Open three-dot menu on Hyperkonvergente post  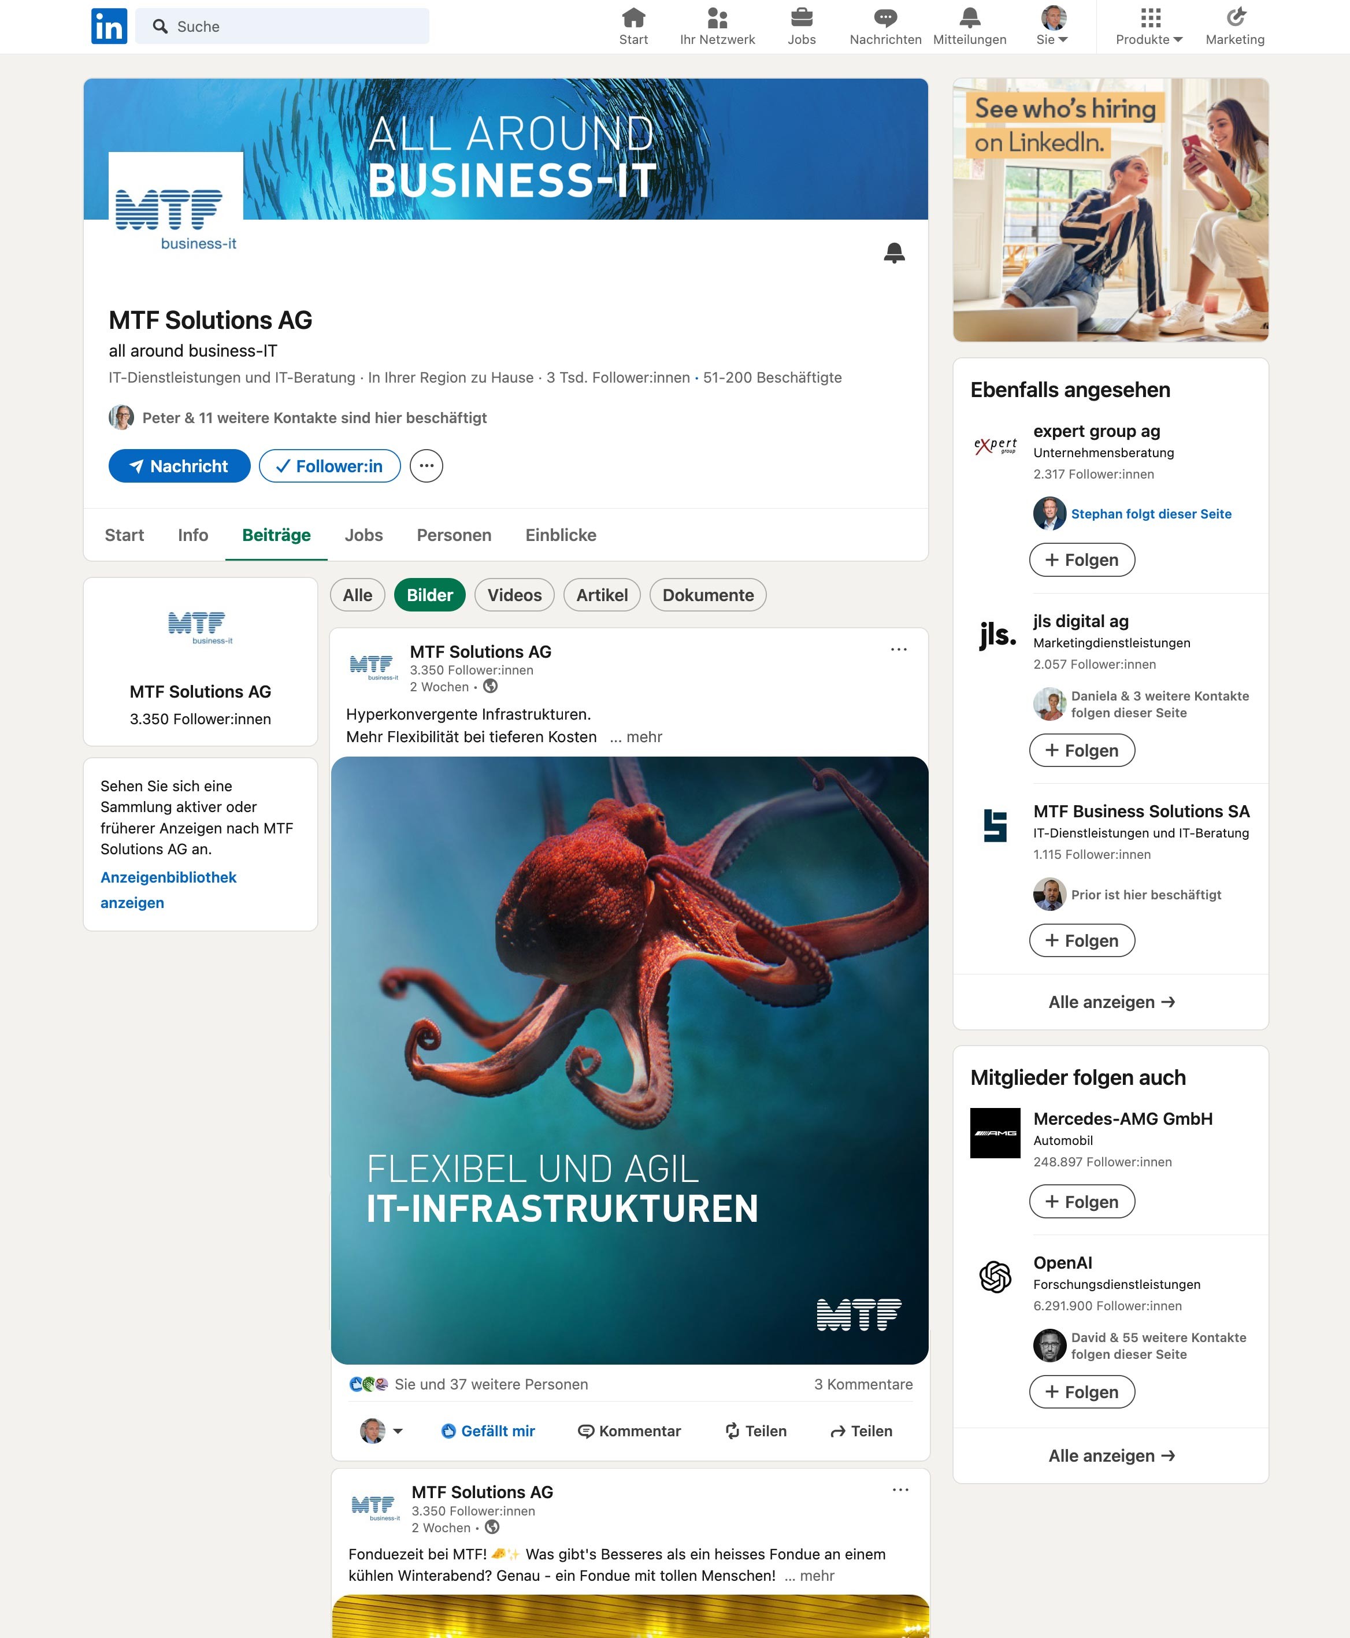pos(898,650)
